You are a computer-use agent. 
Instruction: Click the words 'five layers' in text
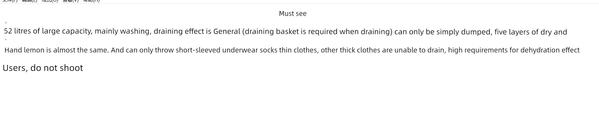[512, 32]
